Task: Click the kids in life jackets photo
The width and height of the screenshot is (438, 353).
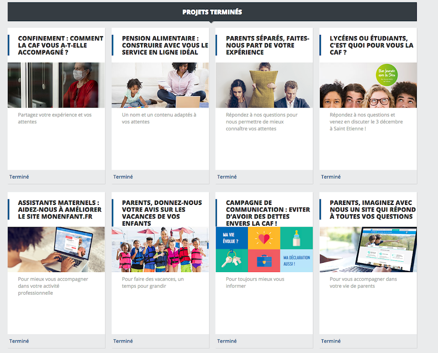Action: 160,250
